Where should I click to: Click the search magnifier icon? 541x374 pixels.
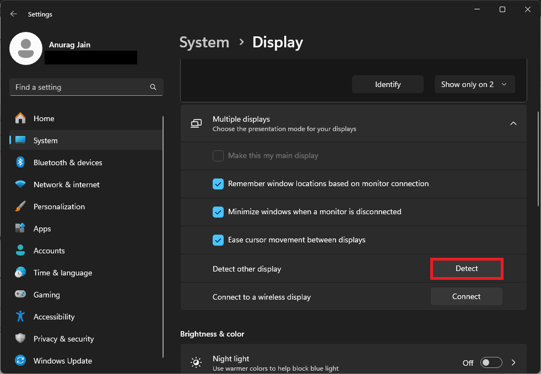[x=153, y=87]
